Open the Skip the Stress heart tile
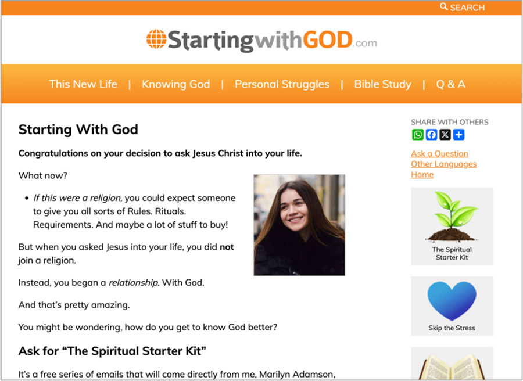The height and width of the screenshot is (381, 523). [x=452, y=305]
